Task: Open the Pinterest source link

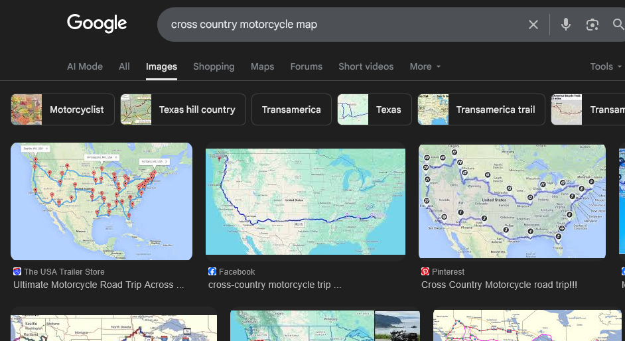Action: point(448,272)
